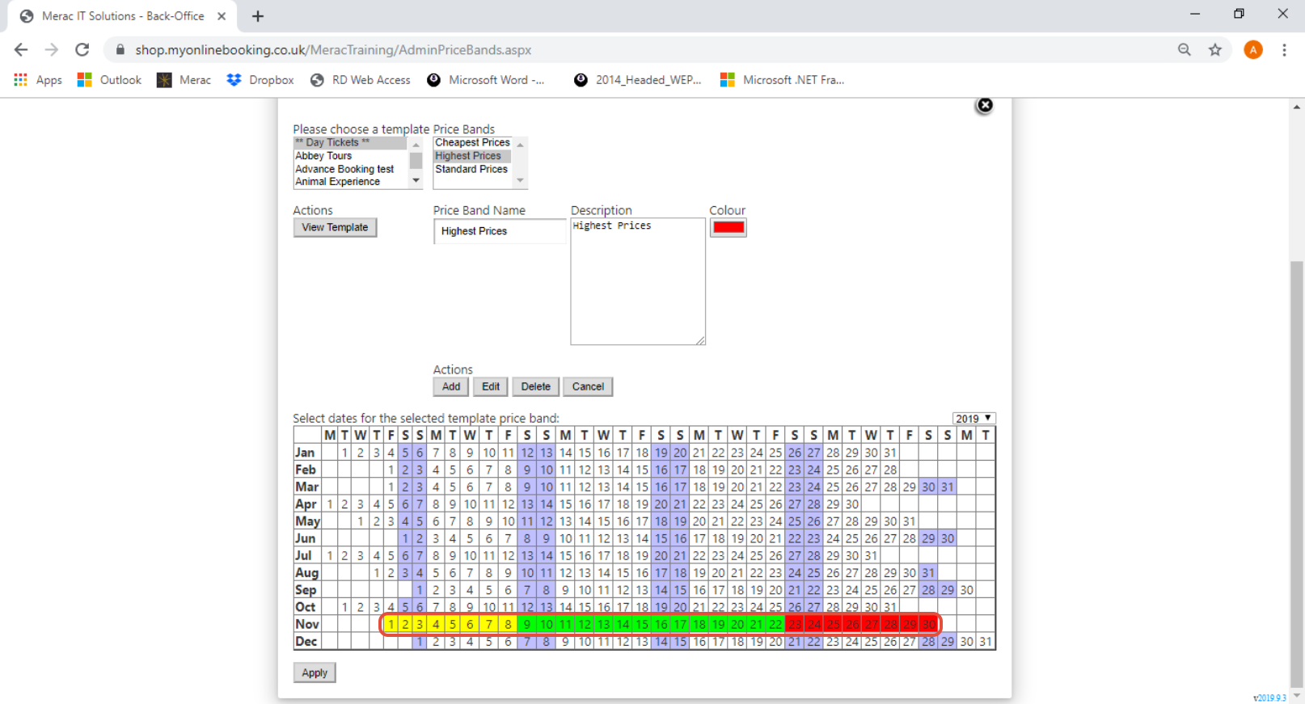Select February 28 in the calendar
This screenshot has height=704, width=1305.
point(890,470)
